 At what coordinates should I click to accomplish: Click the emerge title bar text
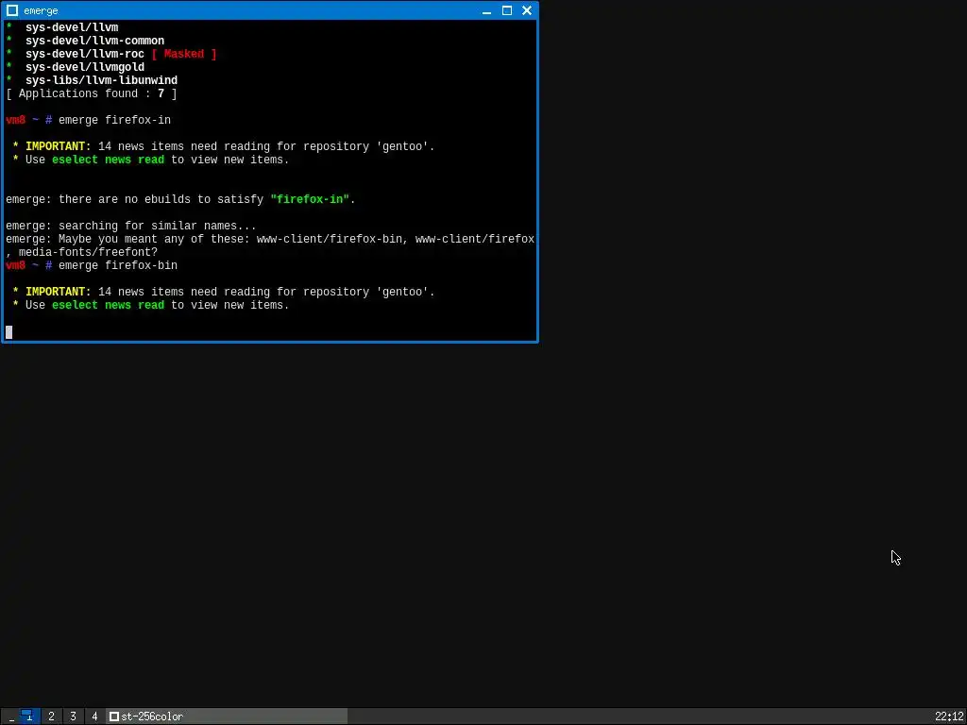point(42,11)
